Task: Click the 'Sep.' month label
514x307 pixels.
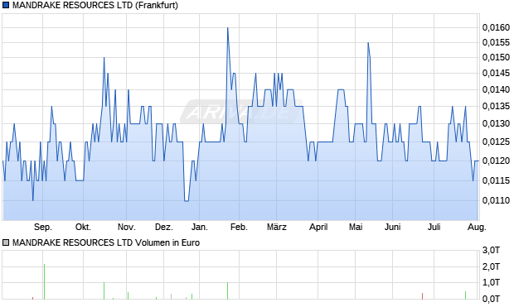Action: click(x=43, y=227)
